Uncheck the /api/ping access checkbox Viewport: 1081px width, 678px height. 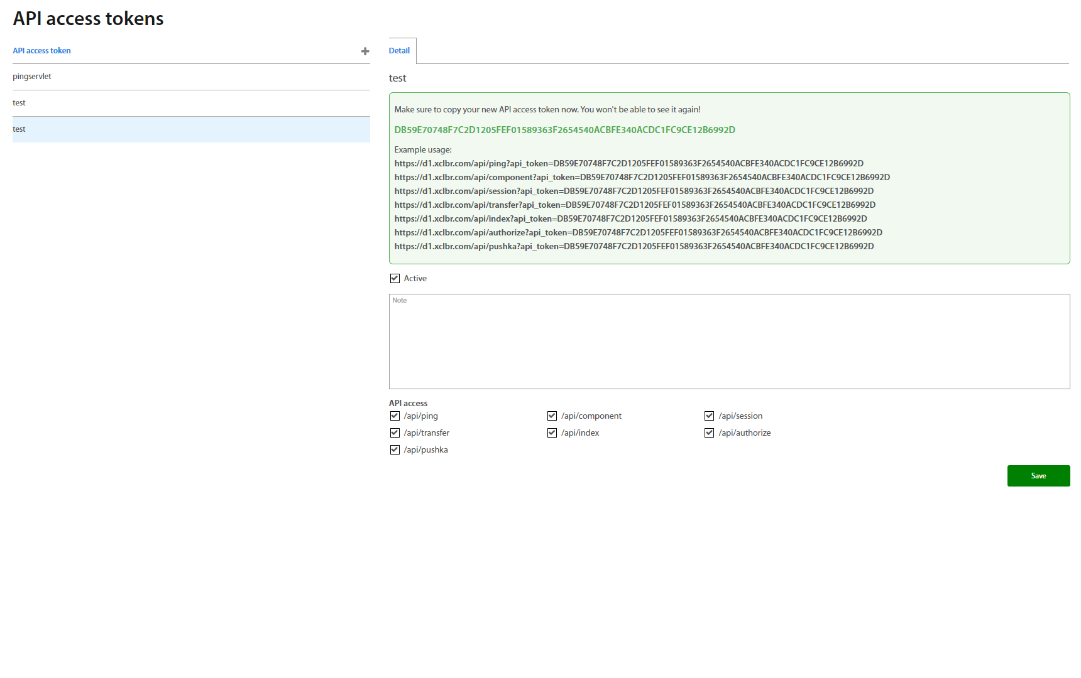[x=395, y=416]
